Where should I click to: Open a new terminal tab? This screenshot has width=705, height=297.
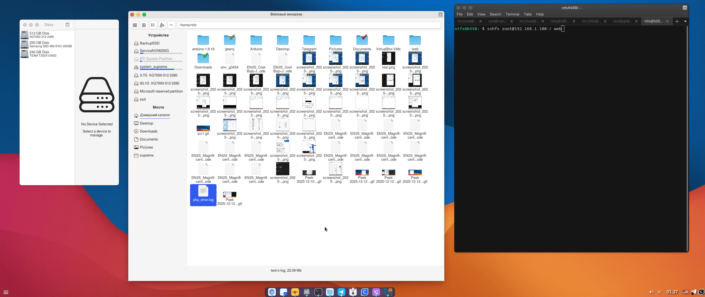[677, 21]
